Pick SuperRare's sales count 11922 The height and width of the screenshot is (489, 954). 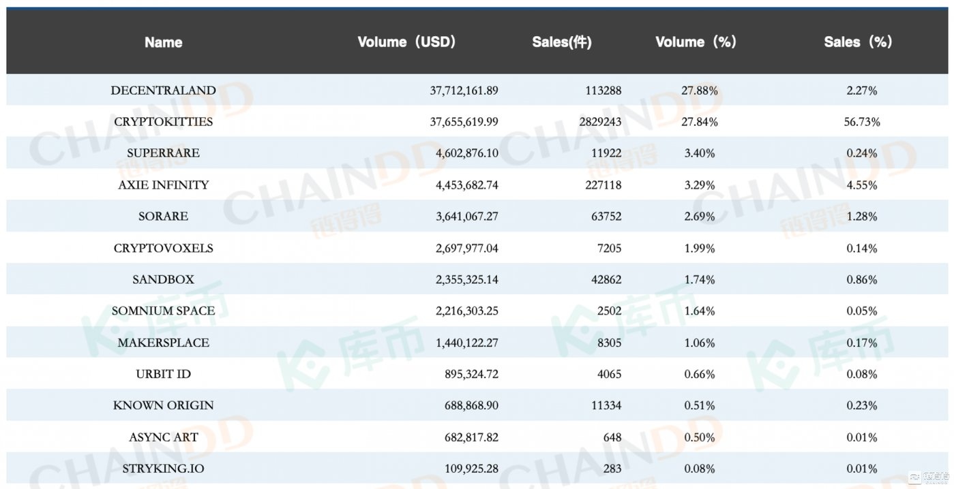coord(606,153)
